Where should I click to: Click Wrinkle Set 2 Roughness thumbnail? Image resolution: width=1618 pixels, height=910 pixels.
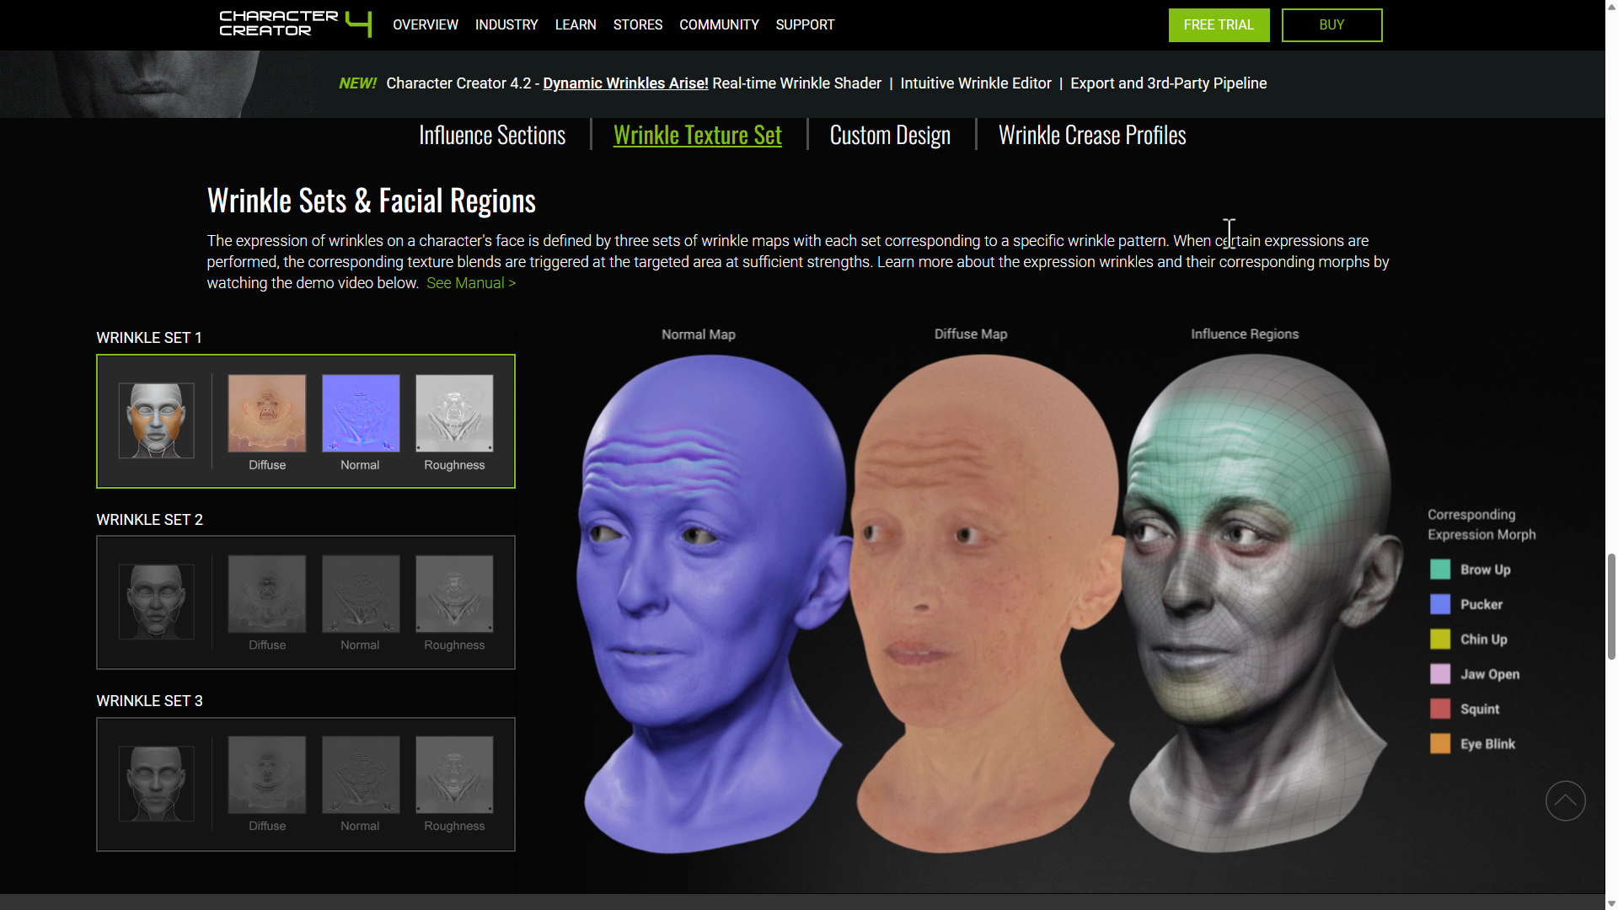click(454, 593)
